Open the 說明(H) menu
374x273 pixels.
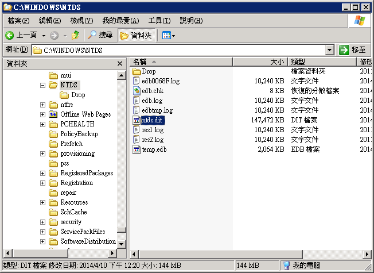point(191,21)
